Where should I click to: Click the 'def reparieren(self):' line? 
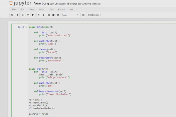click(x=48, y=58)
